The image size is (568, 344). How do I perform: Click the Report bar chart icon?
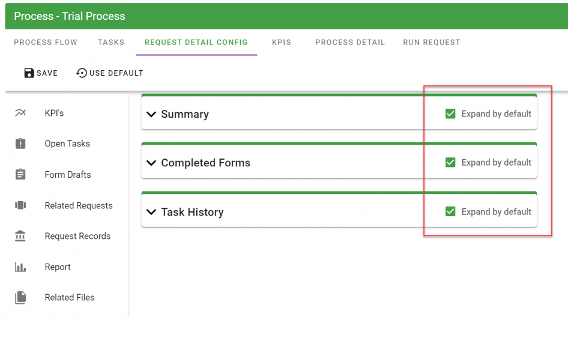(20, 267)
